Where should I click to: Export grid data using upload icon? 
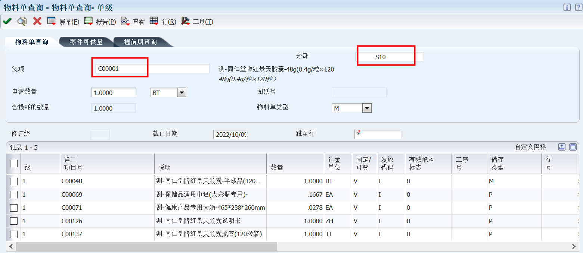point(562,147)
